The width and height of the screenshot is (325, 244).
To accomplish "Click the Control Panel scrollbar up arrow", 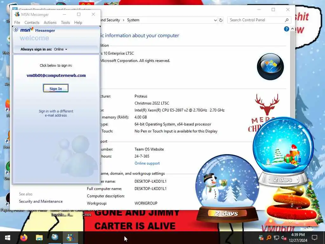I will pyautogui.click(x=292, y=29).
